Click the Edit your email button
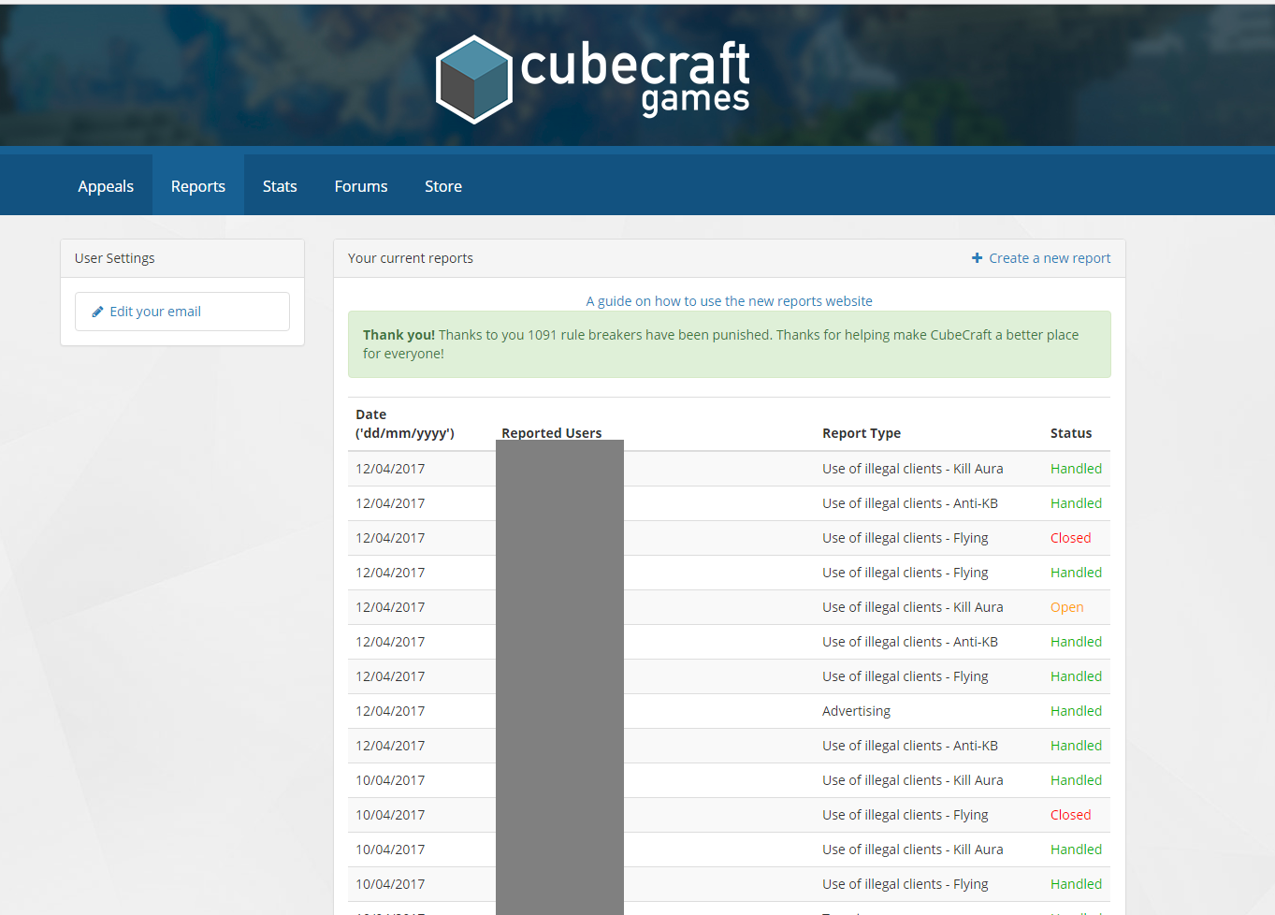This screenshot has width=1275, height=915. tap(182, 312)
